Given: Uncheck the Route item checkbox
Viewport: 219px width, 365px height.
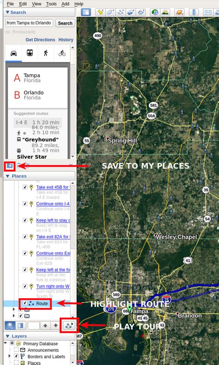Looking at the screenshot, I should coord(25,303).
